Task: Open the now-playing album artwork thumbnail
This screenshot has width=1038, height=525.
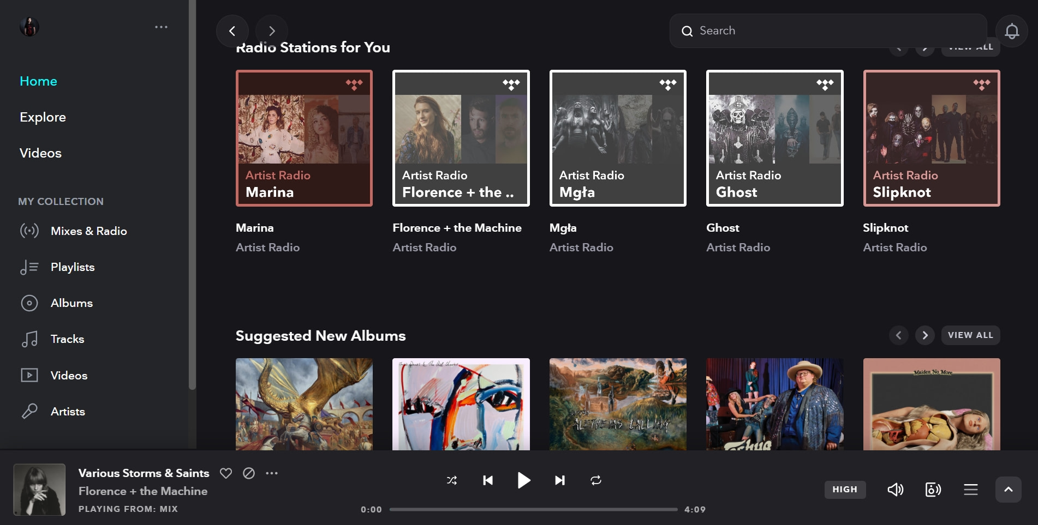Action: coord(39,490)
